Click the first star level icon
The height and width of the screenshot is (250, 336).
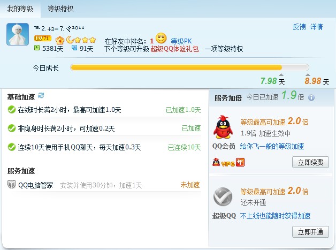[x=78, y=40]
